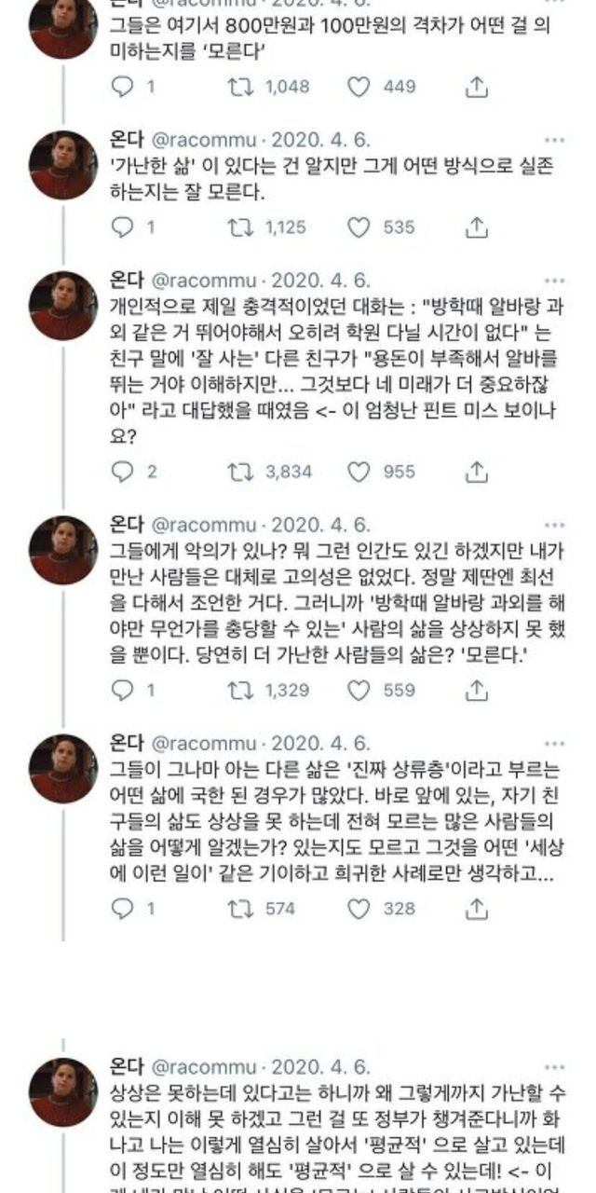This screenshot has width=596, height=1193.
Task: Open more options on '개인적으로 제일 충격적' tweet
Action: 554,281
